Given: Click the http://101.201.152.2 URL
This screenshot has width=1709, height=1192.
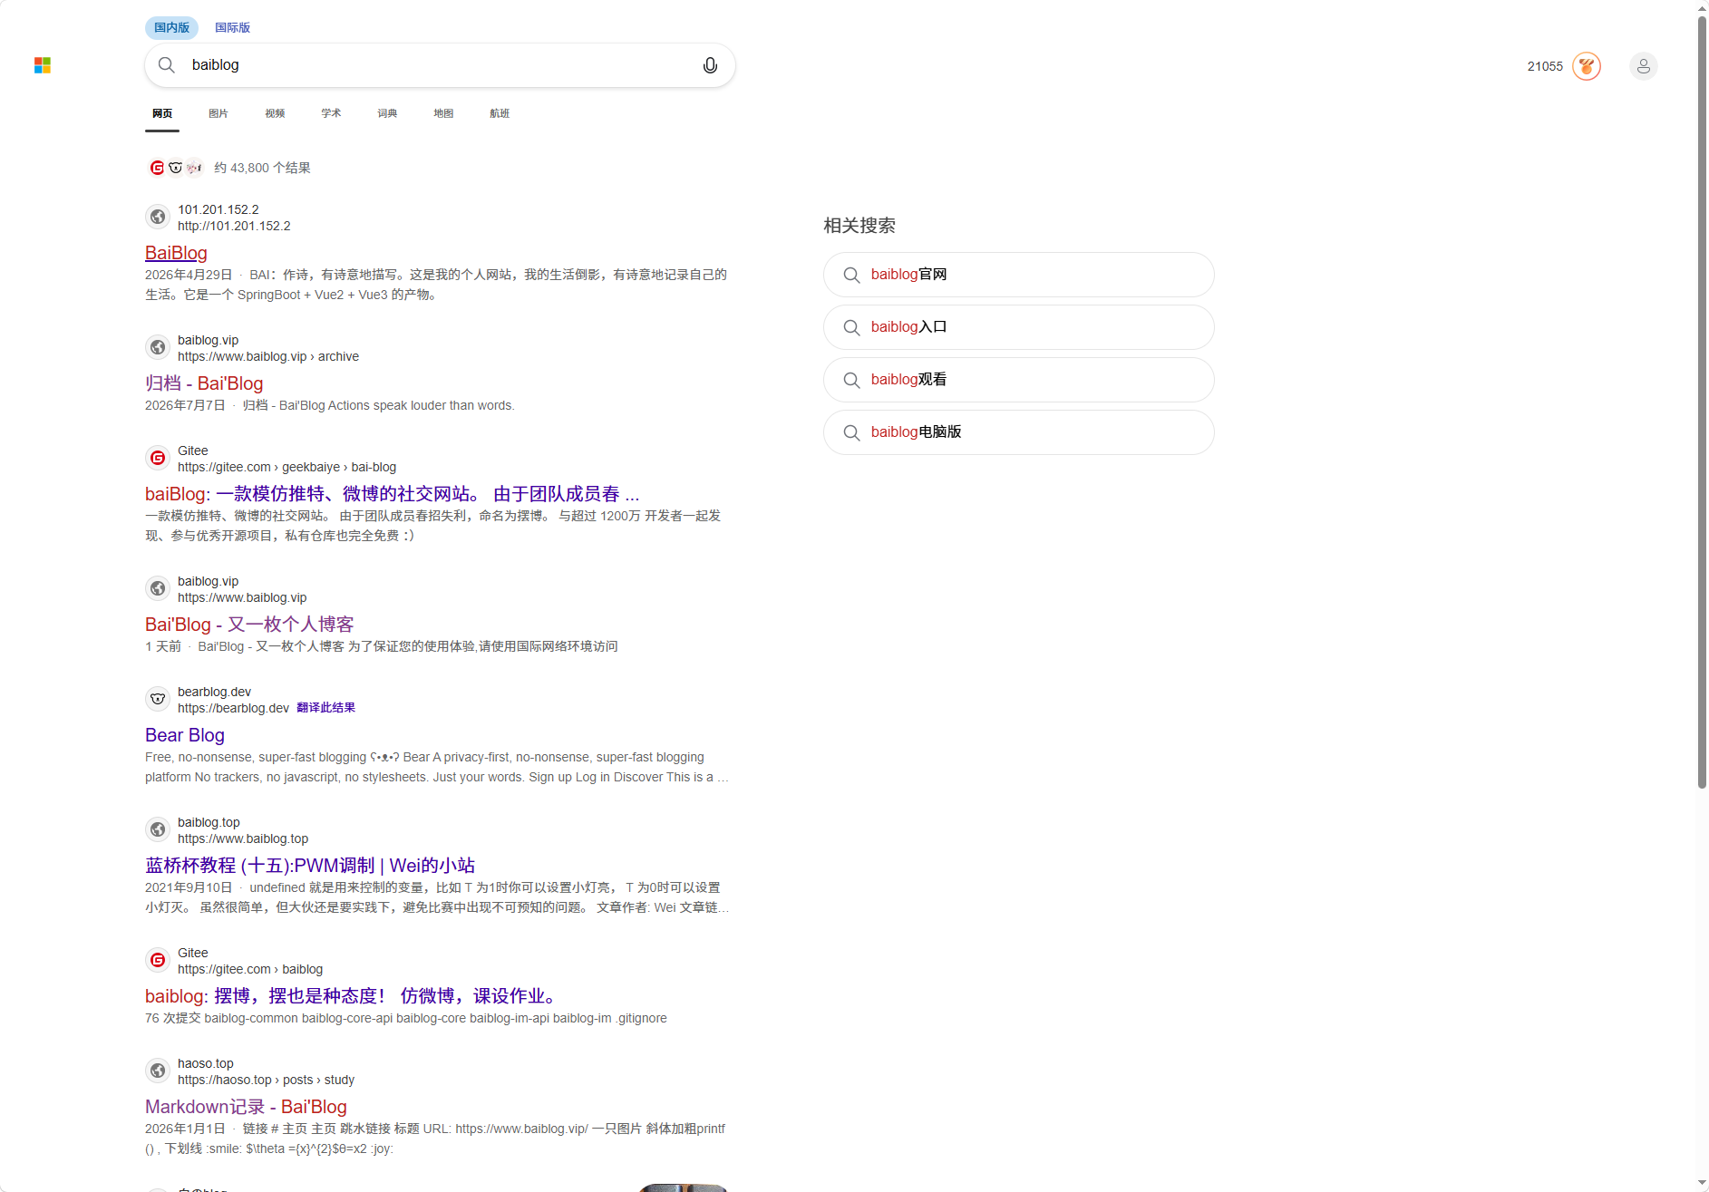Looking at the screenshot, I should click(x=234, y=226).
